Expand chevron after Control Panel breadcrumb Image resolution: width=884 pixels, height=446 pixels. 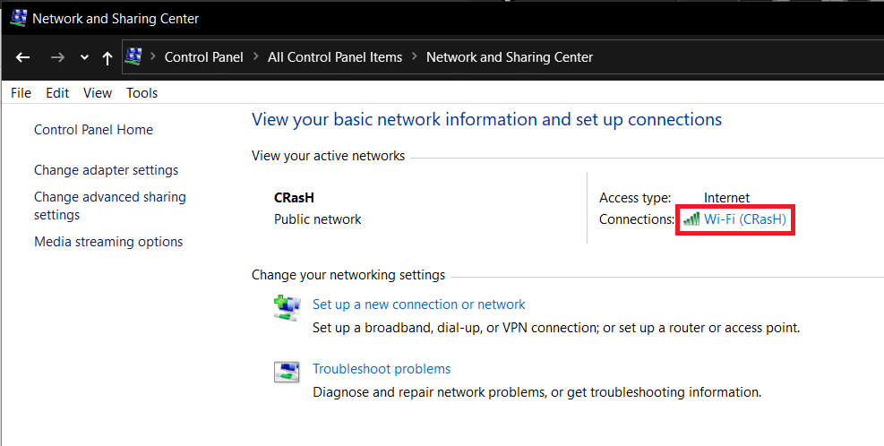255,56
